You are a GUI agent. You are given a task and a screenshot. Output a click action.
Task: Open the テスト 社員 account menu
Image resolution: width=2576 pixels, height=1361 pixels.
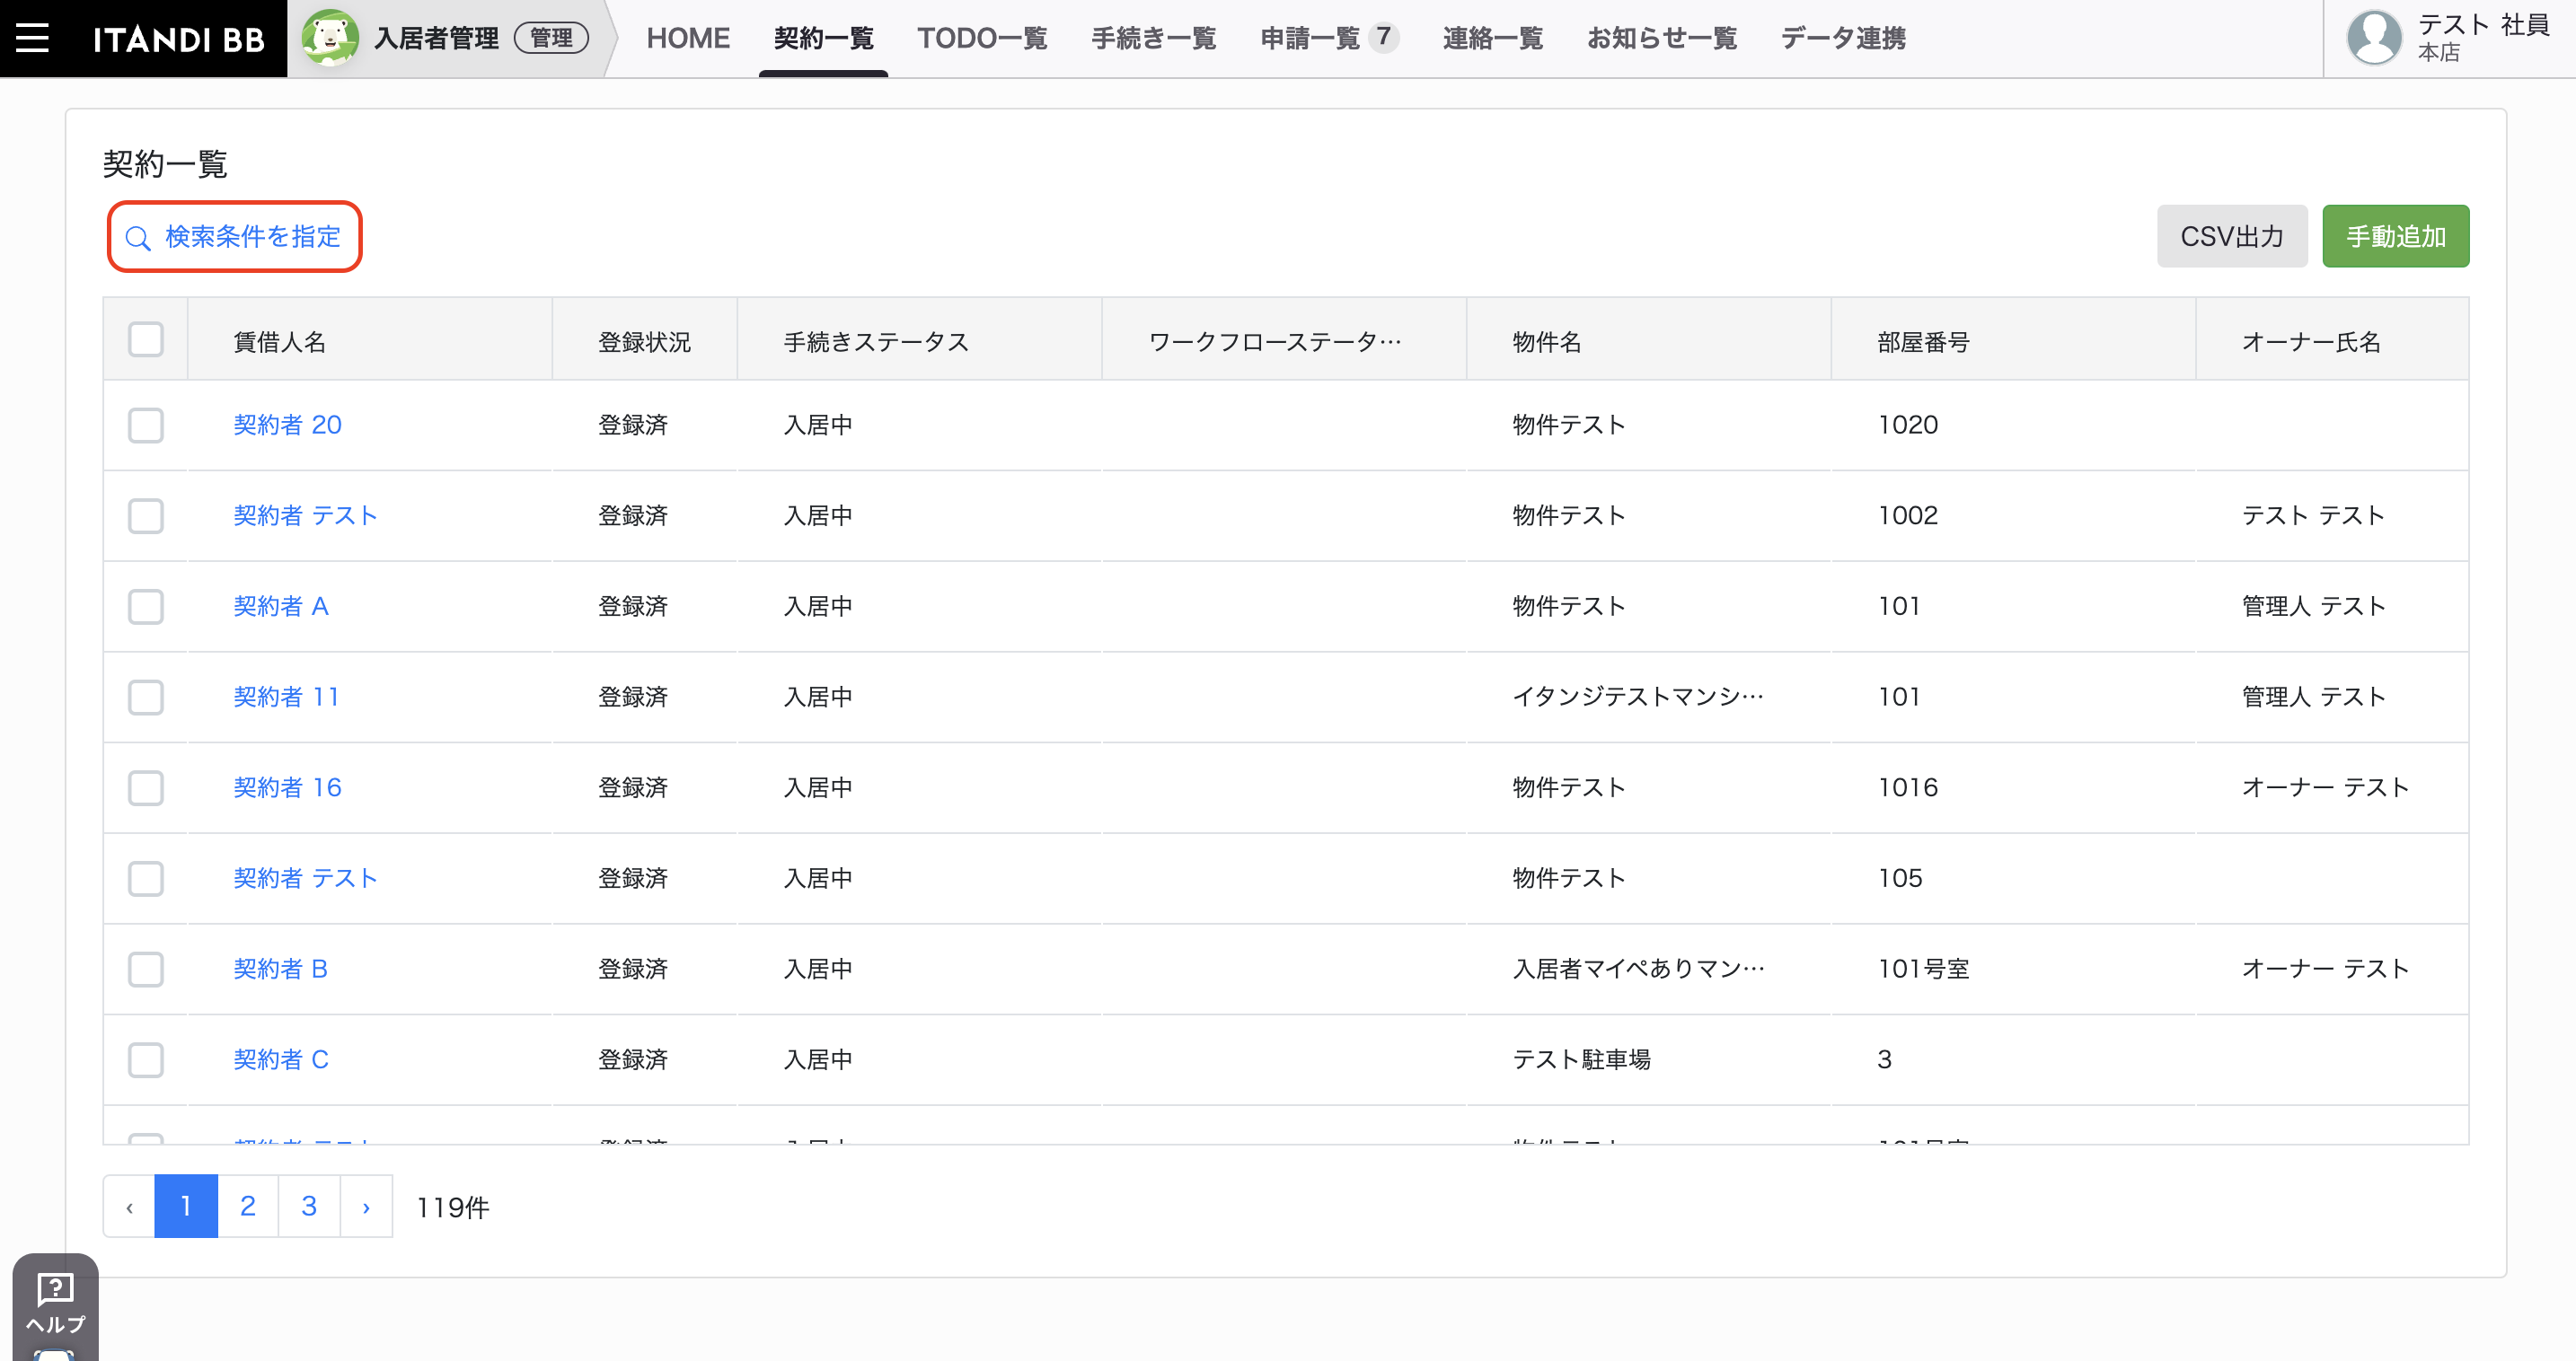[x=2450, y=38]
